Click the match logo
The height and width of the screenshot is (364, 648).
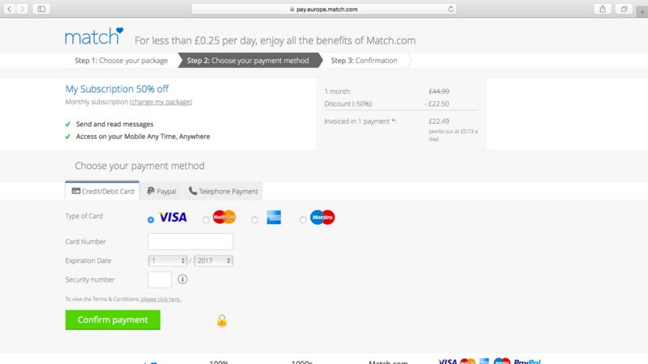pyautogui.click(x=94, y=36)
